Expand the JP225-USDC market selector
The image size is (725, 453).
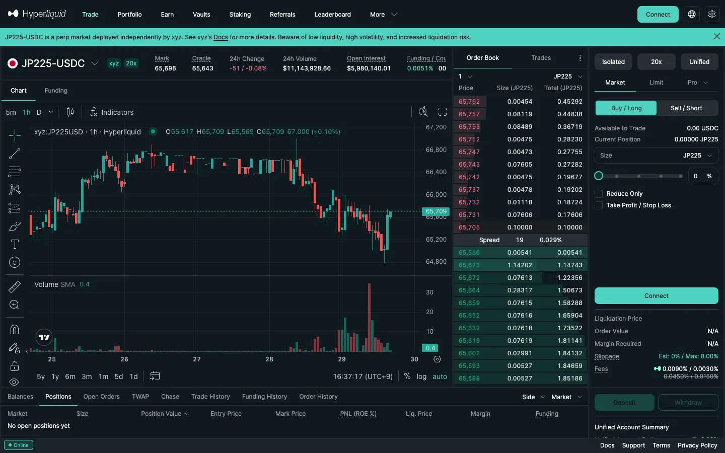[x=94, y=63]
